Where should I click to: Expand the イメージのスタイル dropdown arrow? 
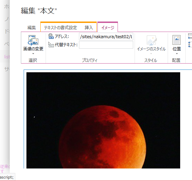[x=151, y=54]
